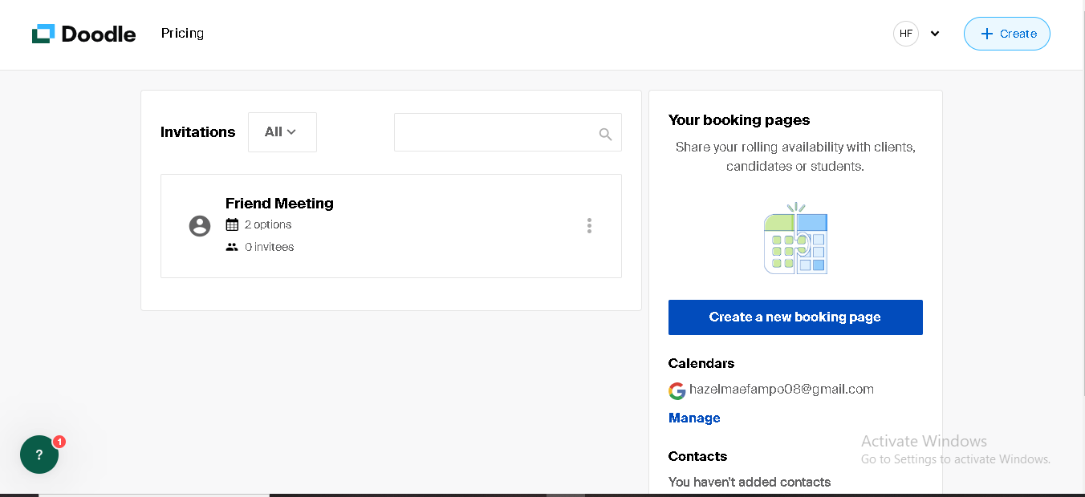The height and width of the screenshot is (497, 1085).
Task: Open the All invitations filter dropdown
Action: coord(282,132)
